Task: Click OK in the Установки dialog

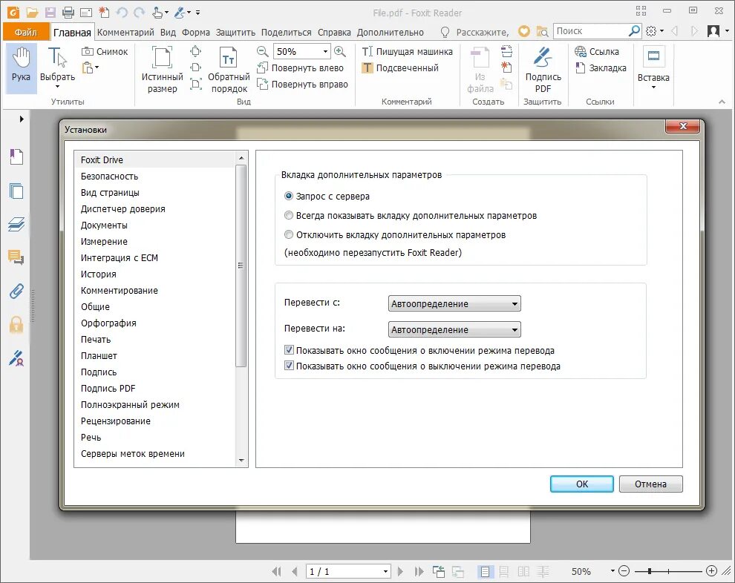Action: point(582,484)
